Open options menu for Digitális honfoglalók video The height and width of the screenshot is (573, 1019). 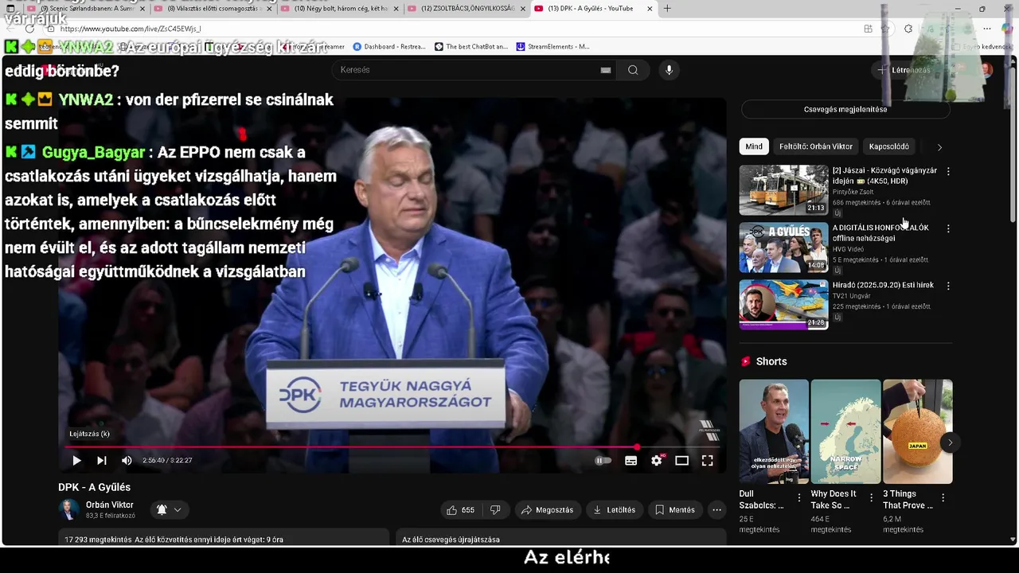pyautogui.click(x=947, y=228)
